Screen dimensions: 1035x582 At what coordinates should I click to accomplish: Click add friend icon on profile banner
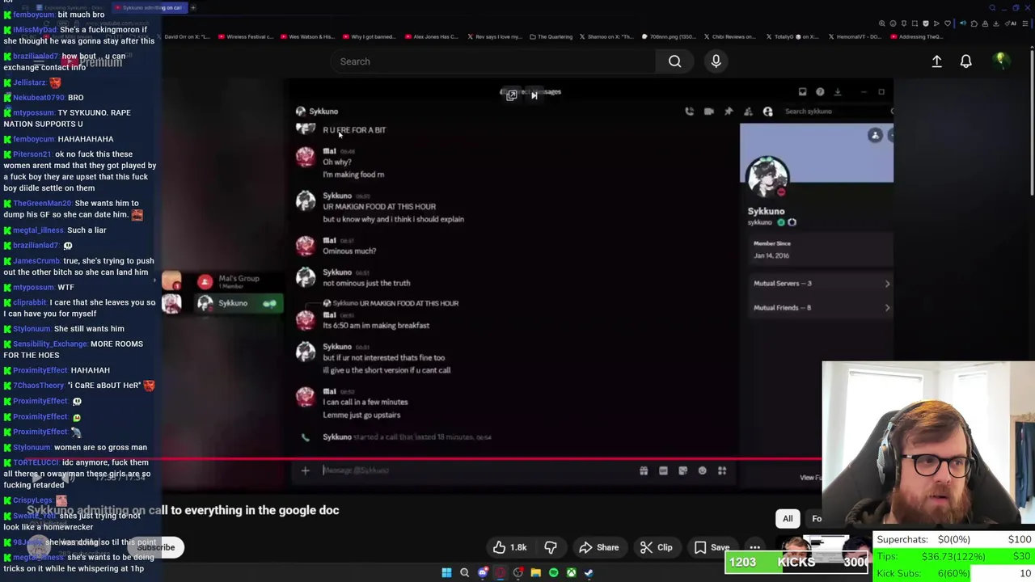[875, 136]
